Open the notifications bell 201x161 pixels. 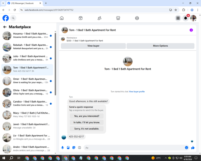[x=186, y=18]
